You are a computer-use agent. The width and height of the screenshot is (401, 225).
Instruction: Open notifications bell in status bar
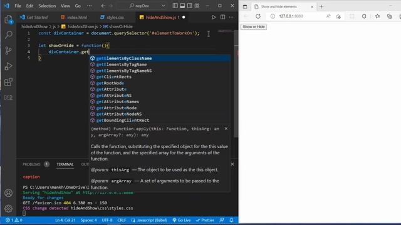click(231, 220)
